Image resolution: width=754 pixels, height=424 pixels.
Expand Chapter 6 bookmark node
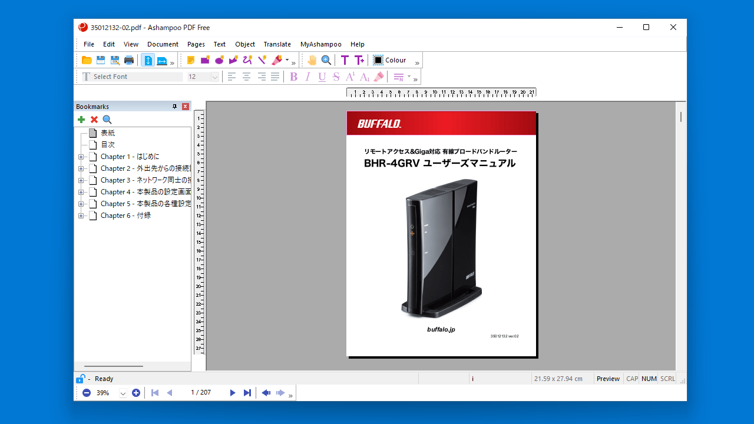81,216
